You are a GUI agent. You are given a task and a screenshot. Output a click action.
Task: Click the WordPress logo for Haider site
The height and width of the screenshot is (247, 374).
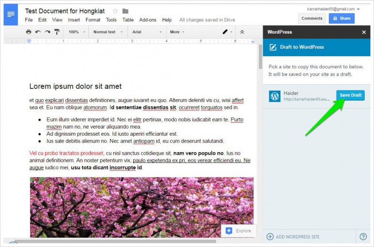click(x=275, y=96)
